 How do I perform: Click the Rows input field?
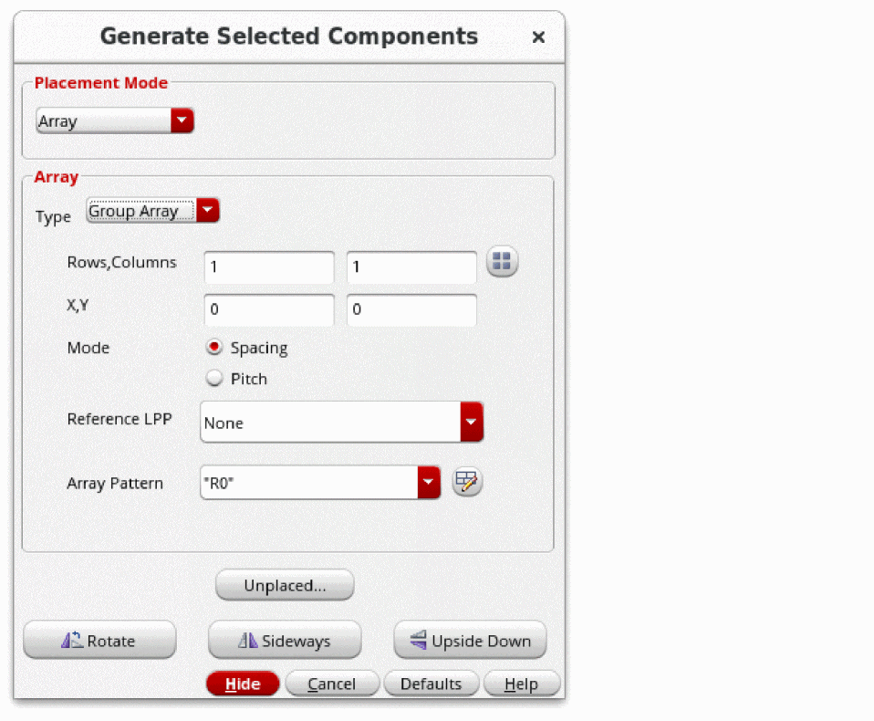[269, 268]
